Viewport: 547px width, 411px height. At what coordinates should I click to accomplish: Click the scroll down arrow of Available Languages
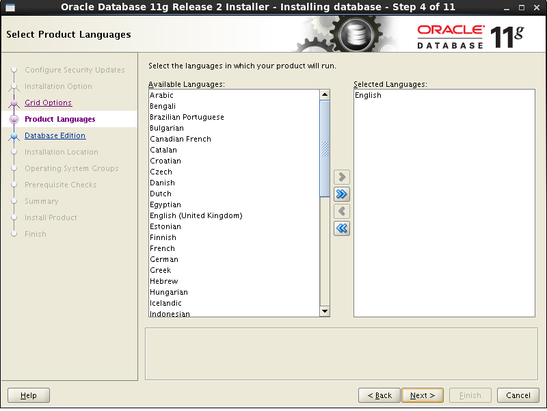(x=324, y=311)
